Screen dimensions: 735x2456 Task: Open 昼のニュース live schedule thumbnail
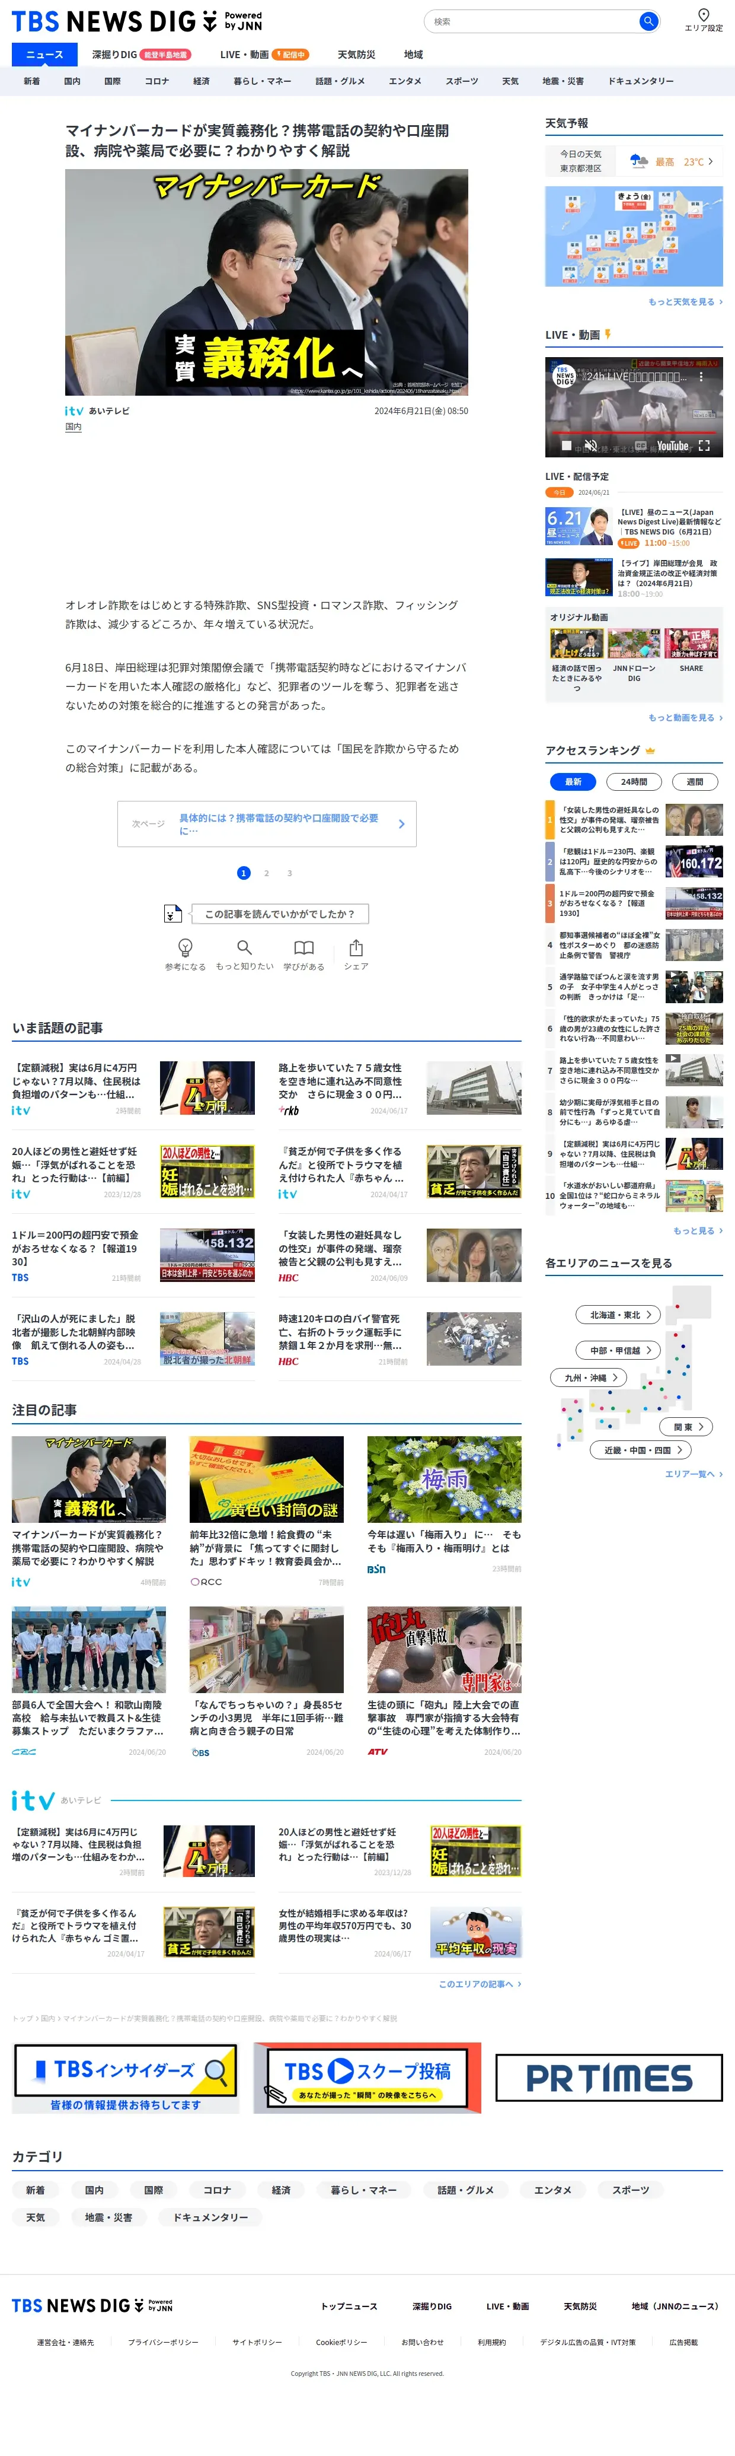[x=579, y=526]
